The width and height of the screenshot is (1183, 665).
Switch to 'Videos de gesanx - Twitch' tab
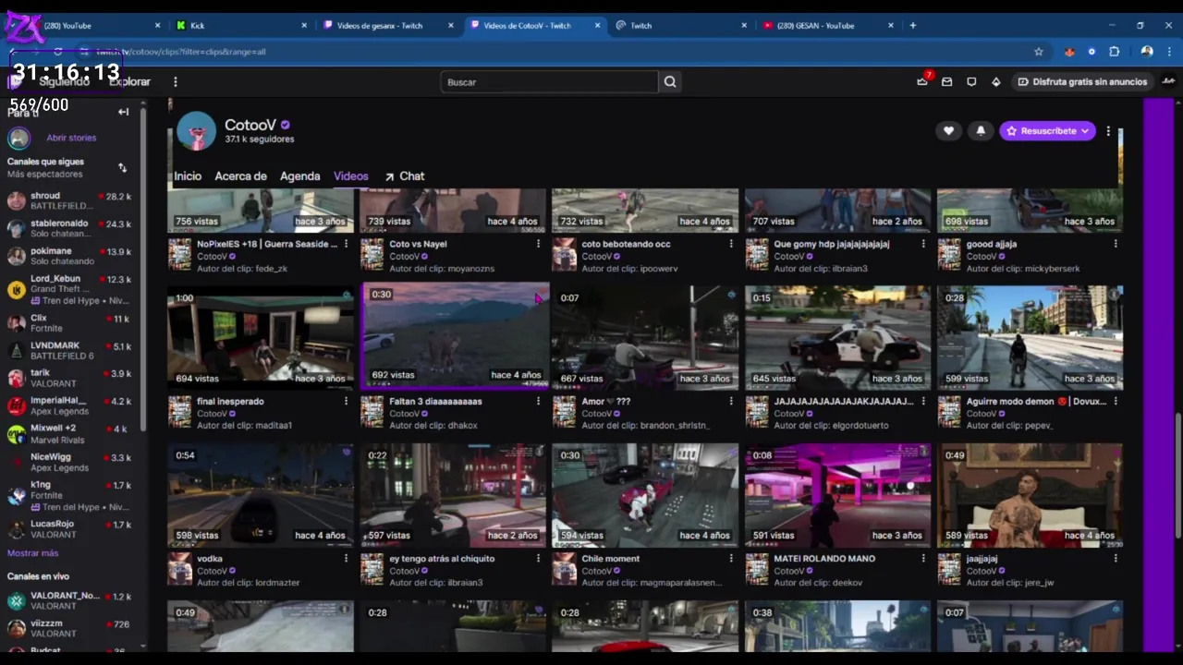(387, 25)
